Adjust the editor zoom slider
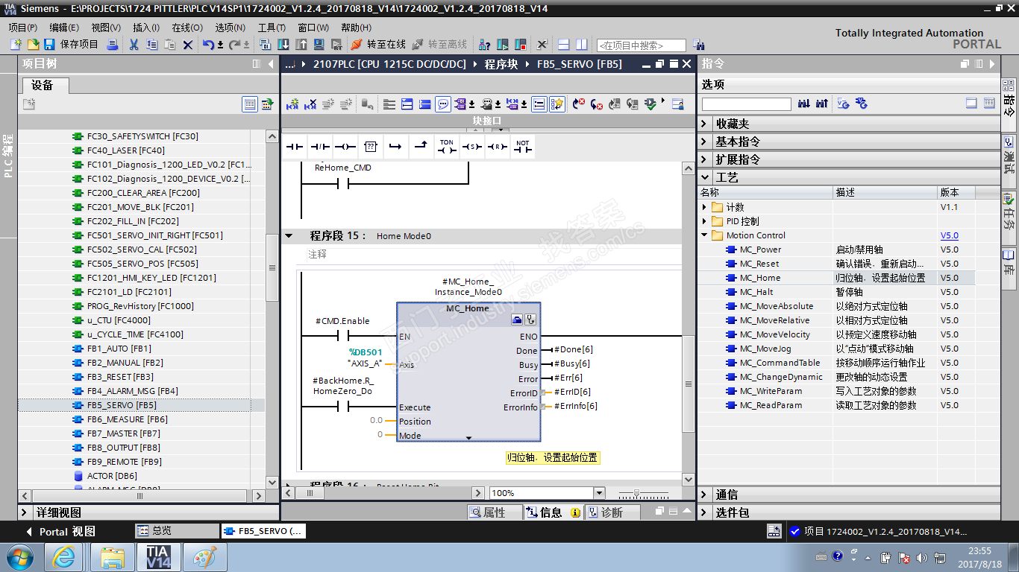Screen dimensions: 1019x572 click(x=636, y=493)
